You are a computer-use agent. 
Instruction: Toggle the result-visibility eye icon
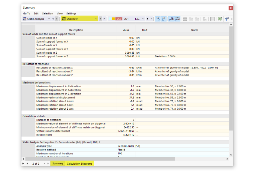(x=171, y=19)
